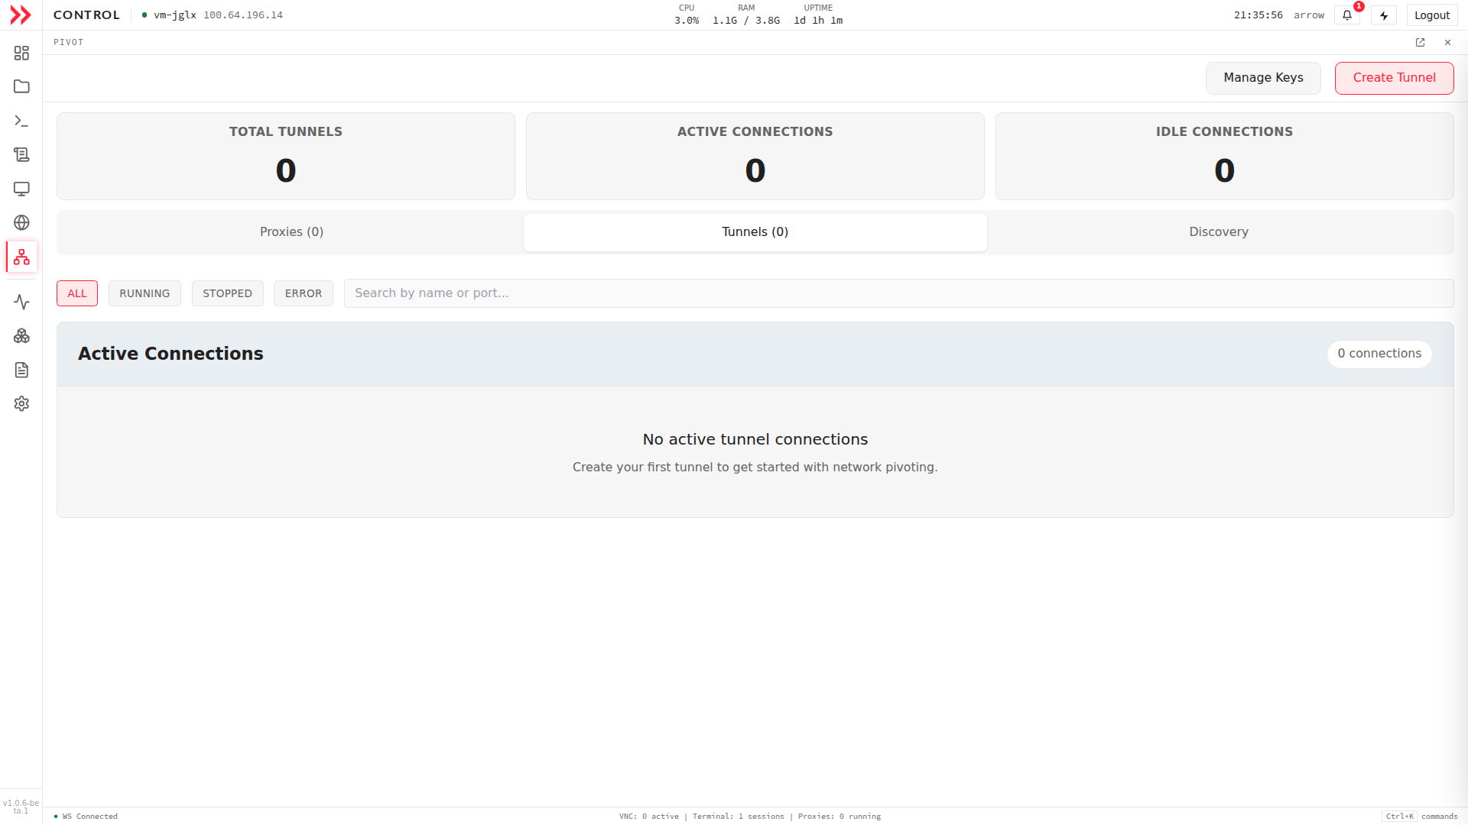
Task: Click the lightning bolt quick action icon
Action: pyautogui.click(x=1384, y=15)
